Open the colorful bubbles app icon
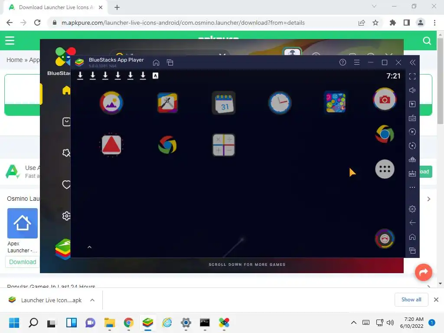444x333 pixels. (336, 103)
